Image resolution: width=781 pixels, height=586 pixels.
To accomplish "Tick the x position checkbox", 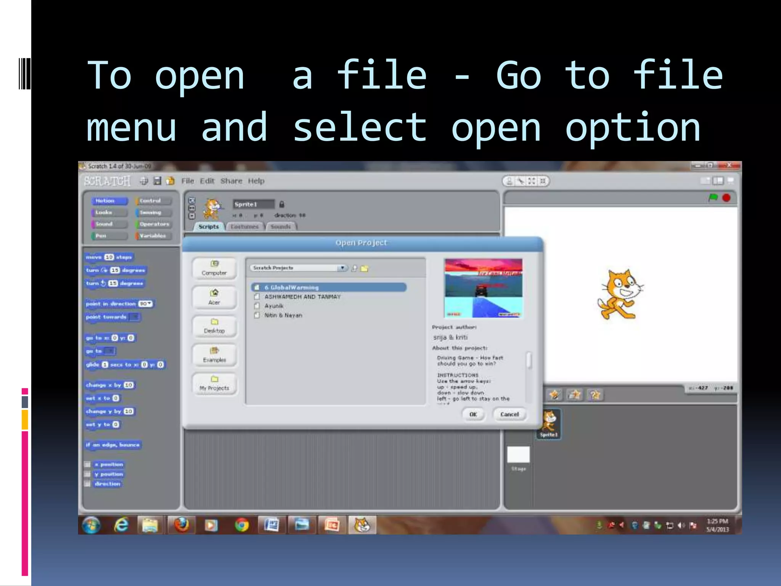I will (x=87, y=464).
